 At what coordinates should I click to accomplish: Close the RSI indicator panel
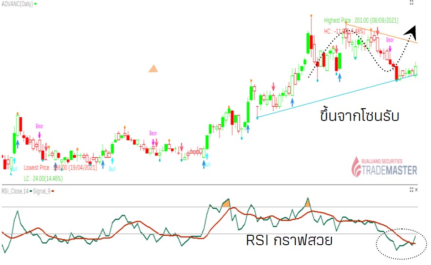416,189
